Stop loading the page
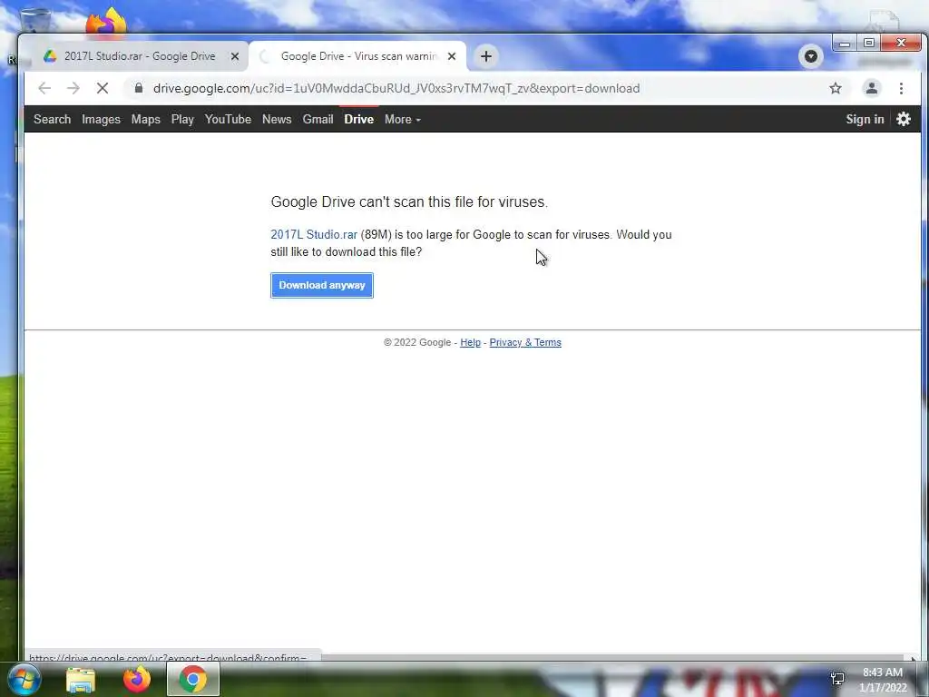This screenshot has height=697, width=929. (103, 88)
